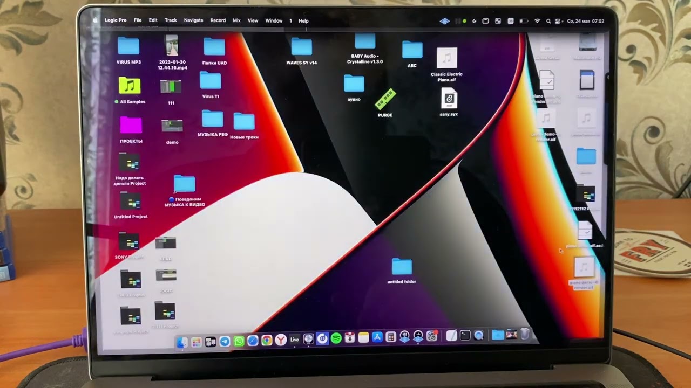Viewport: 691px width, 388px height.
Task: Select the МУЗЫКА РЕФ folder
Action: pyautogui.click(x=212, y=123)
